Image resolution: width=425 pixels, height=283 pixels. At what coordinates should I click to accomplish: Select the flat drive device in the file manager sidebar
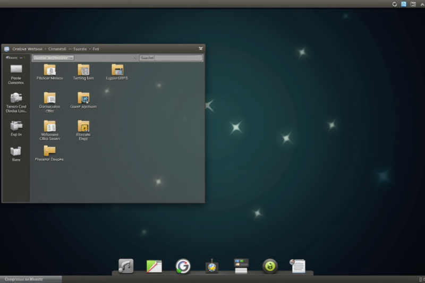click(x=16, y=69)
